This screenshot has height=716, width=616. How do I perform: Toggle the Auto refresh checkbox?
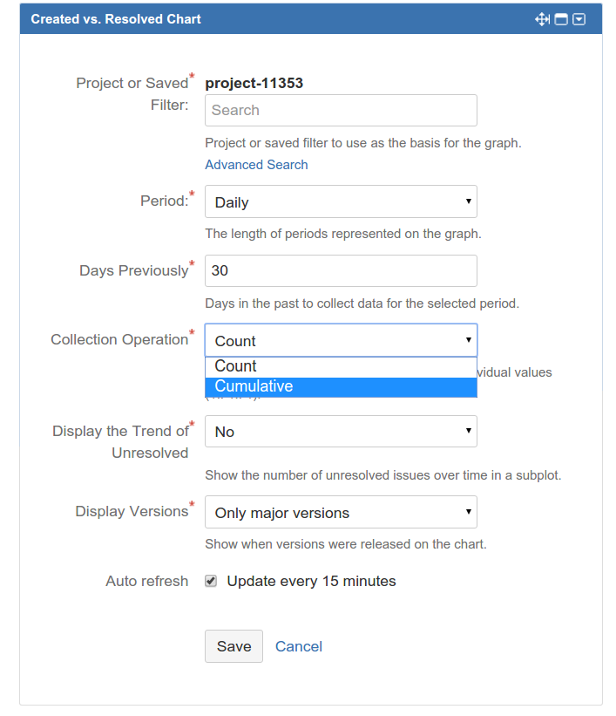(211, 581)
